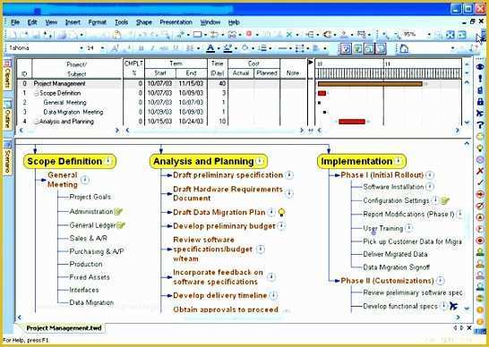Click the full screen icon next to zoom
489x347 pixels.
click(450, 35)
